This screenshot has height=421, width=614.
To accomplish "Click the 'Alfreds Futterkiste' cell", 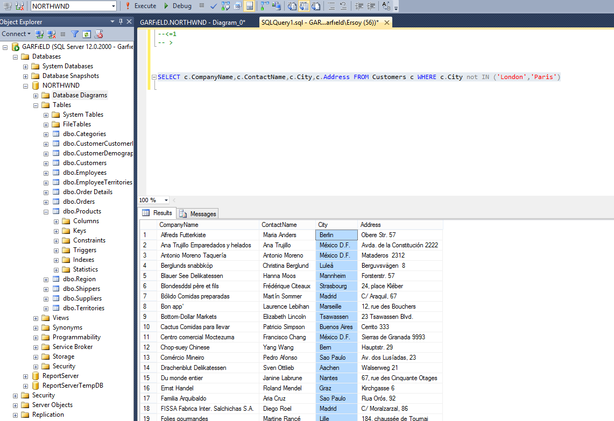I will pyautogui.click(x=208, y=235).
